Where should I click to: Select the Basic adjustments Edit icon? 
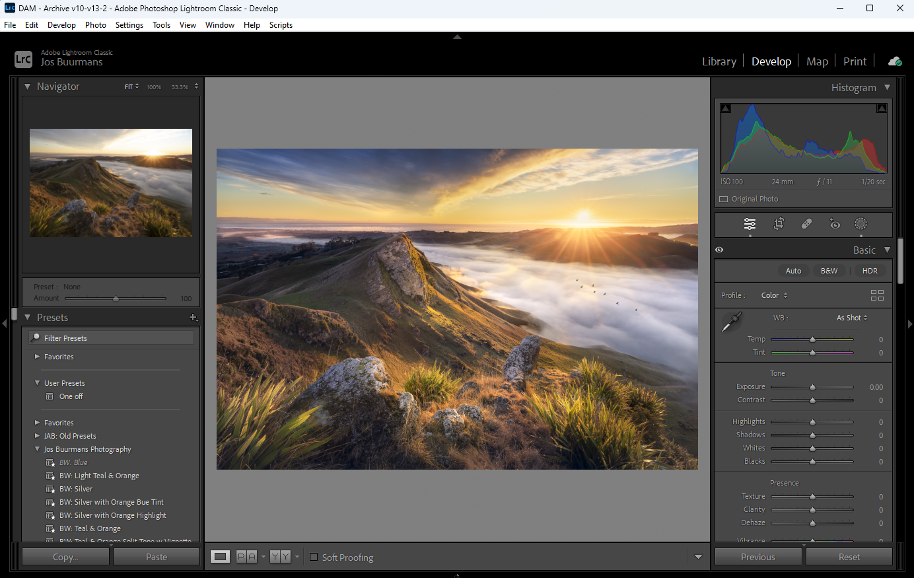(750, 224)
